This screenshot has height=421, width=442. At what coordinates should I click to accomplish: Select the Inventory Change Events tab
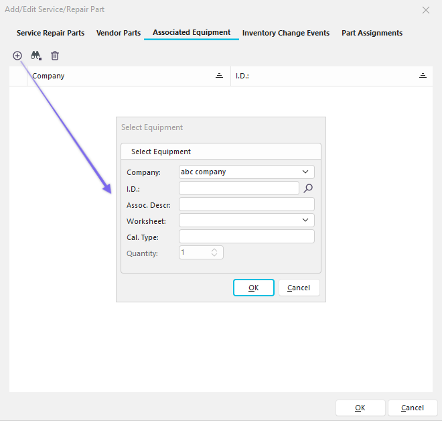pos(286,33)
